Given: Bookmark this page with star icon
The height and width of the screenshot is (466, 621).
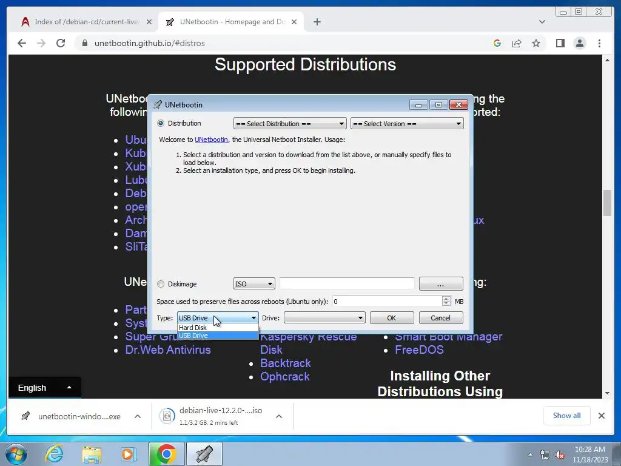Looking at the screenshot, I should click(536, 43).
